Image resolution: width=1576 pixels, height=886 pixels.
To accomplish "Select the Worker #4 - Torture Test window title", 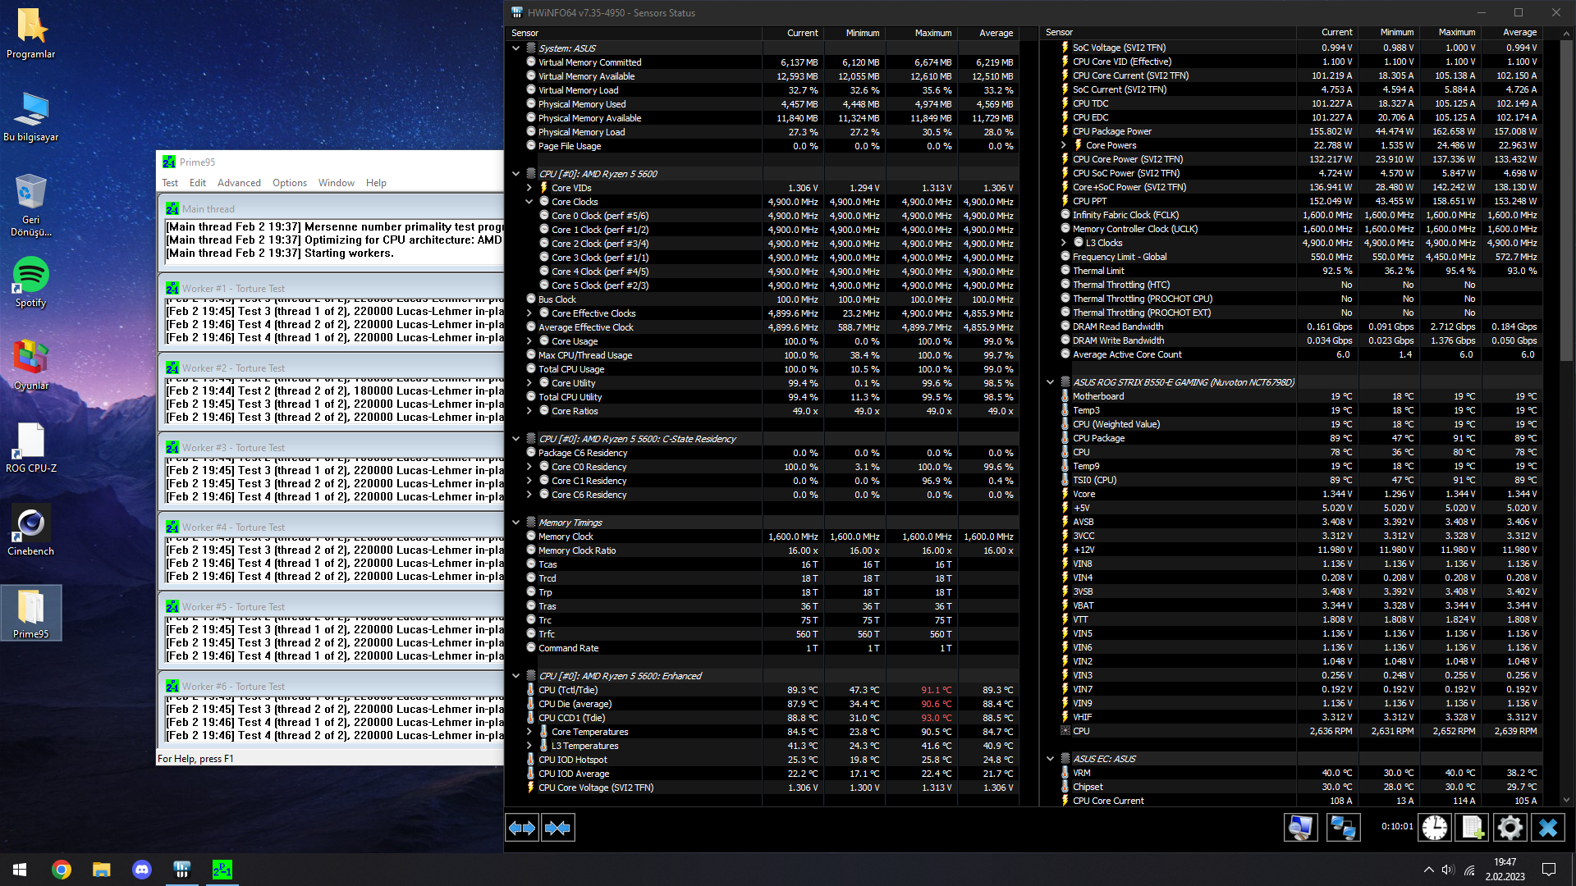I will click(233, 527).
